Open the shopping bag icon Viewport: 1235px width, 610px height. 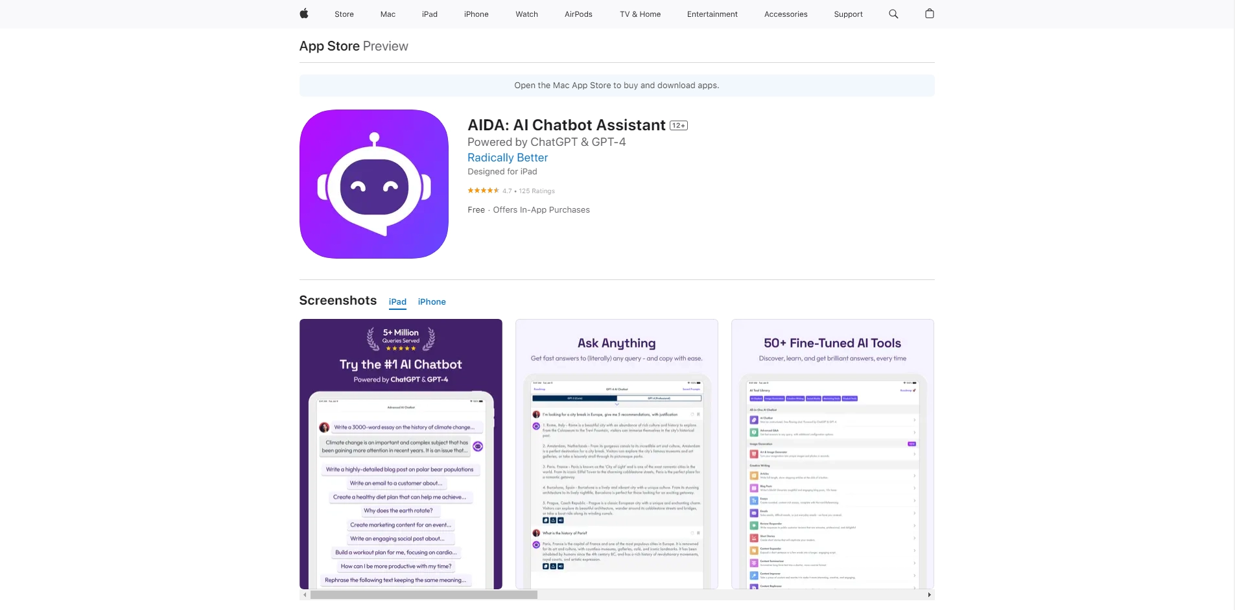click(x=929, y=14)
